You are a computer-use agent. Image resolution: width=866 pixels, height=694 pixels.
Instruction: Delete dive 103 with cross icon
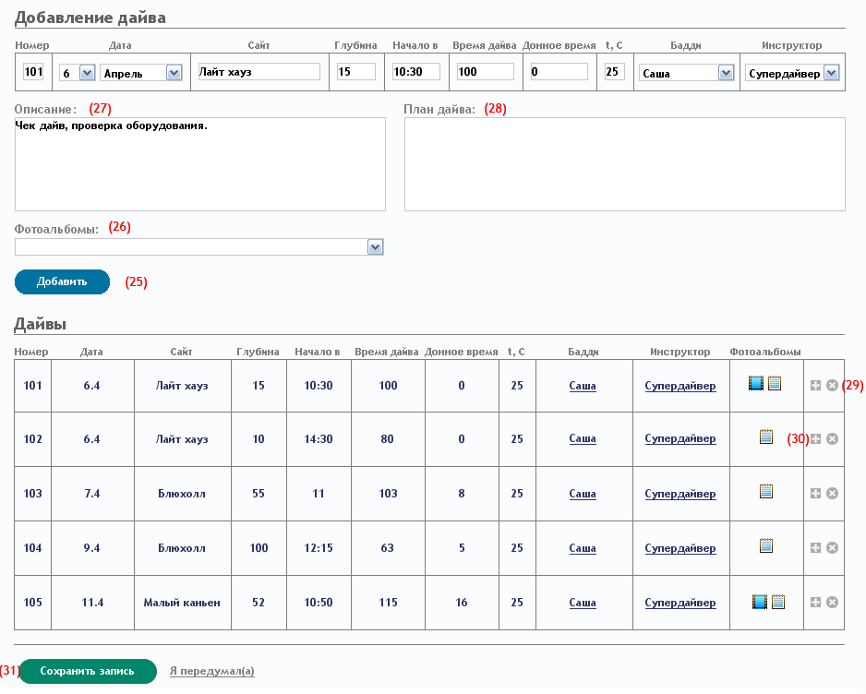tap(832, 493)
